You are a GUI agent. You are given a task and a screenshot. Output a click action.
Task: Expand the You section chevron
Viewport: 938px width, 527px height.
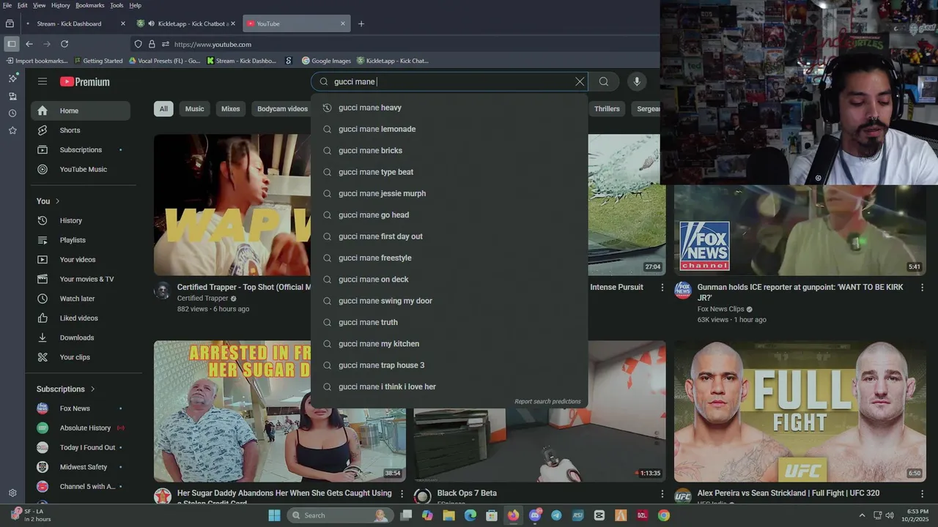pos(57,201)
